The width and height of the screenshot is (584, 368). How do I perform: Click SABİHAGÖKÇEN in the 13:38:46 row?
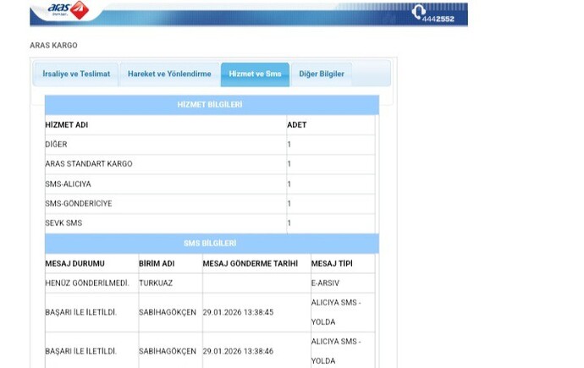[168, 351]
